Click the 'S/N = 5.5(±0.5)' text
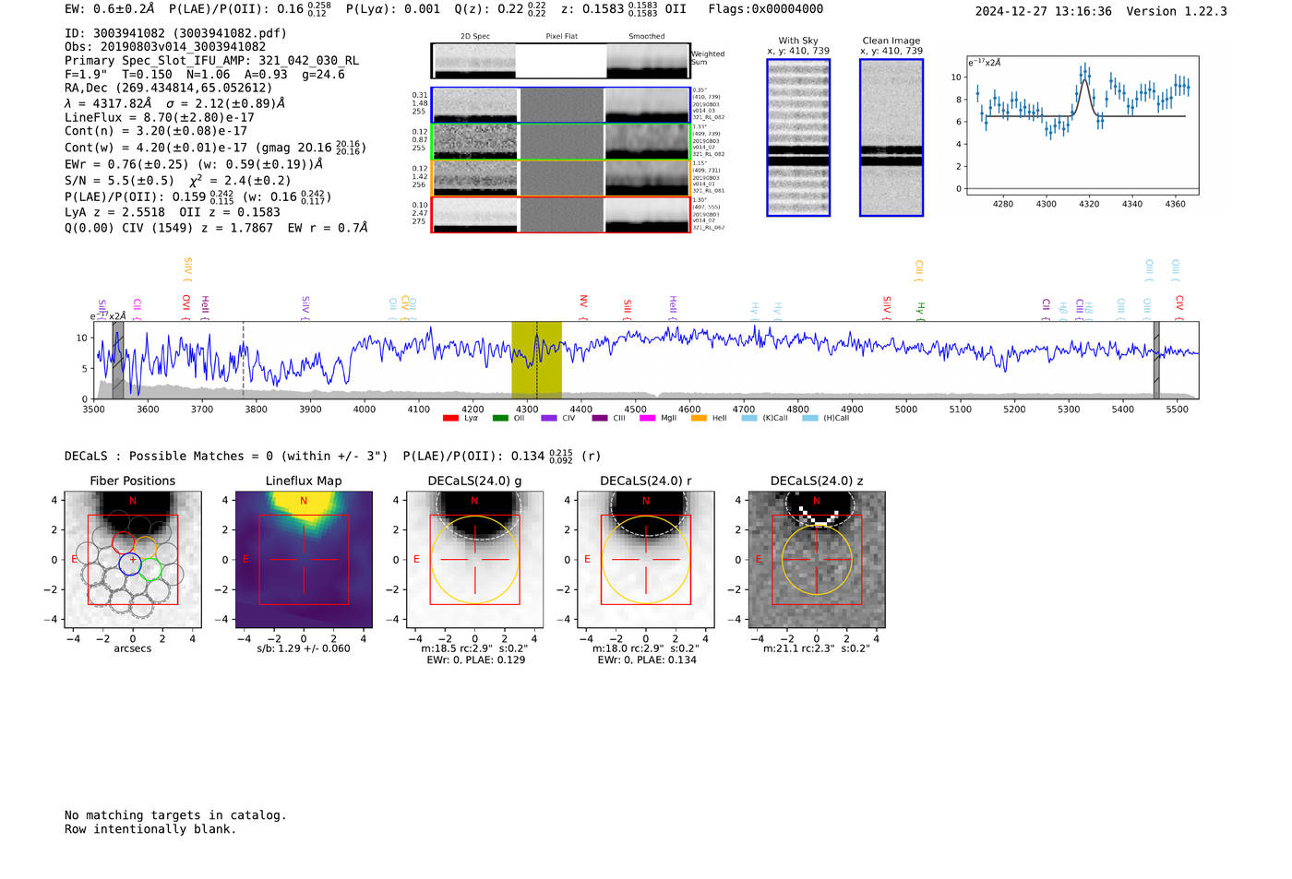Viewport: 1292px width, 879px height. tap(119, 181)
